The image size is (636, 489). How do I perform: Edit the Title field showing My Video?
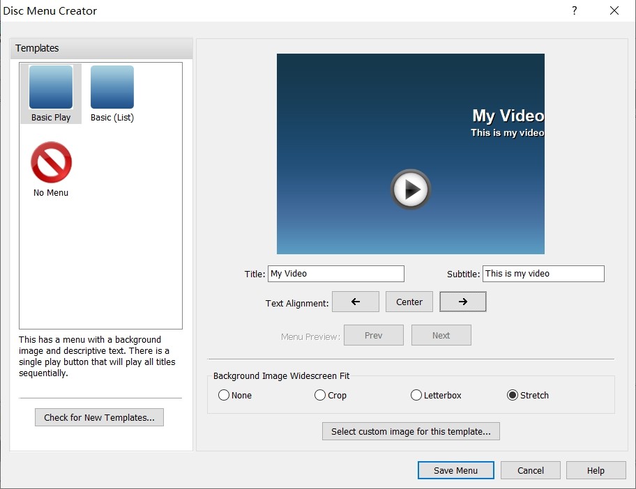pyautogui.click(x=335, y=273)
